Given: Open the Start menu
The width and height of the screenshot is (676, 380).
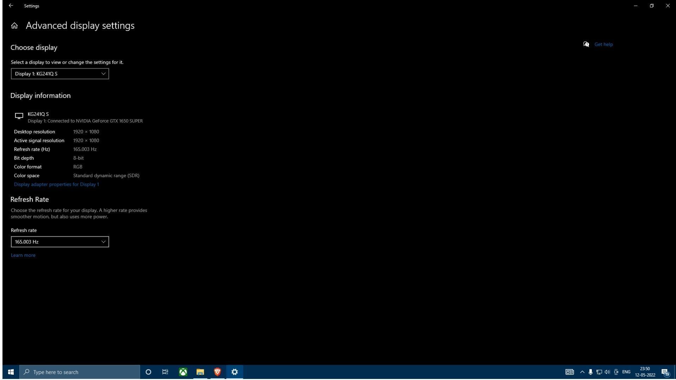Looking at the screenshot, I should tap(11, 372).
